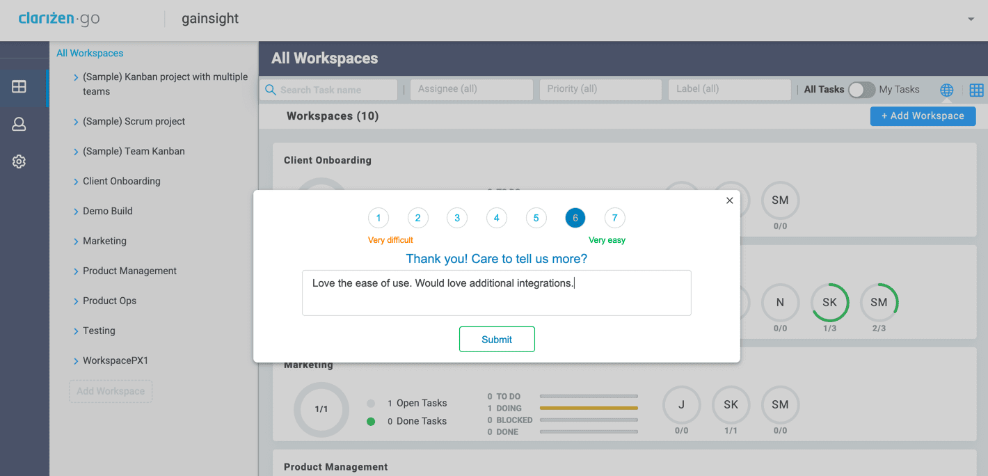Close the survey popup with X

pyautogui.click(x=729, y=200)
